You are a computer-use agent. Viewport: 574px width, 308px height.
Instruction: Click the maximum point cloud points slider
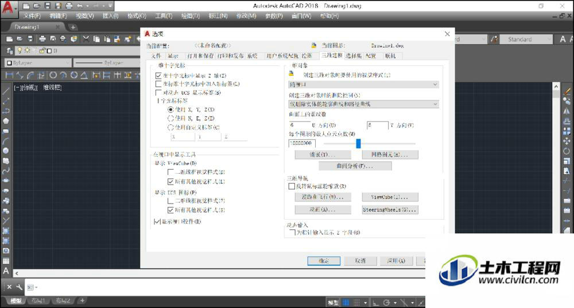point(358,143)
